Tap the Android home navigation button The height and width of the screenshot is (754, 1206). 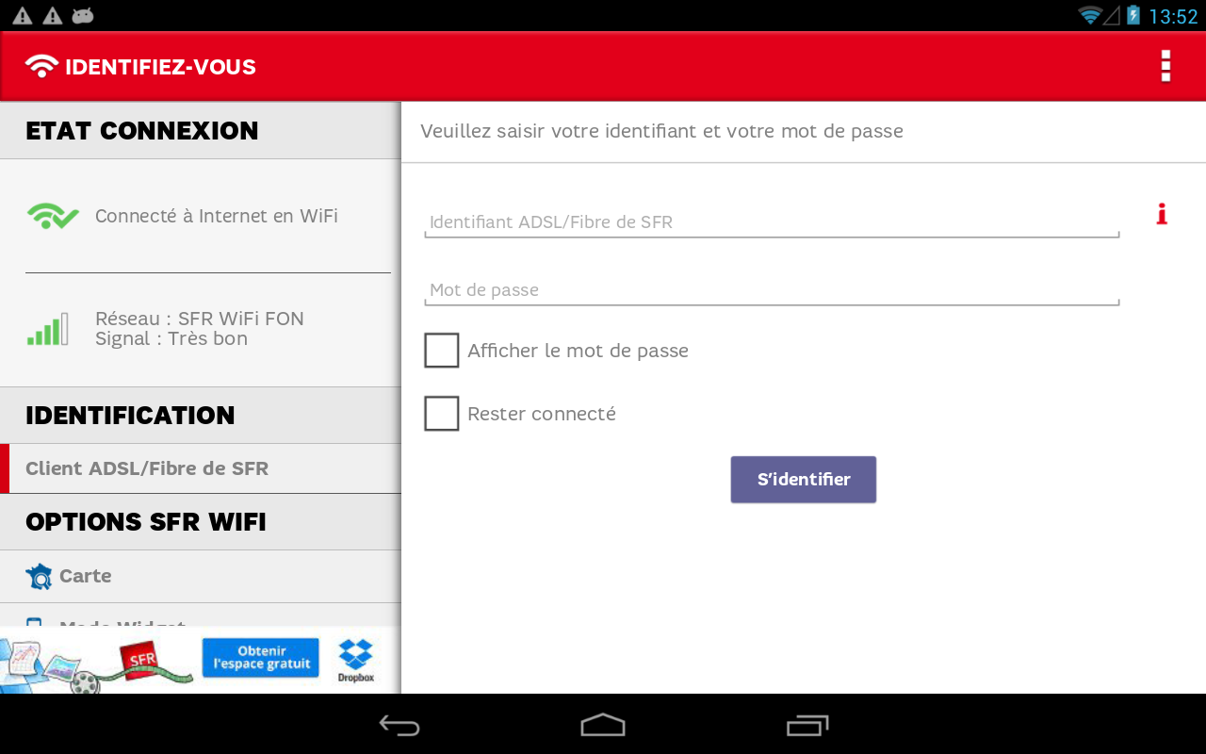coord(603,725)
